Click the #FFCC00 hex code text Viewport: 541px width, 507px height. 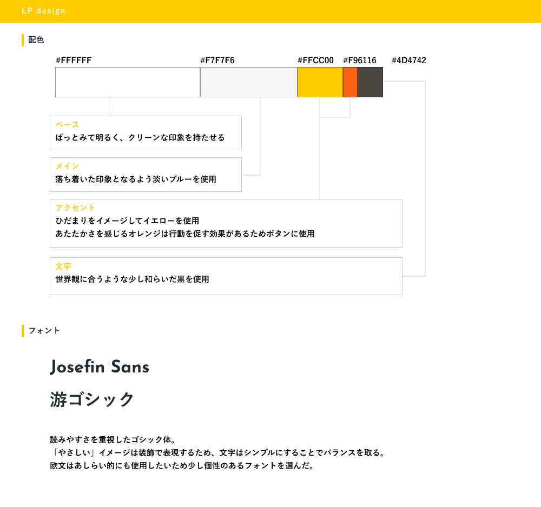coord(315,61)
